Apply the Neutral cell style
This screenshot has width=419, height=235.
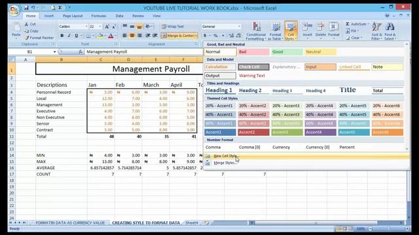(320, 52)
